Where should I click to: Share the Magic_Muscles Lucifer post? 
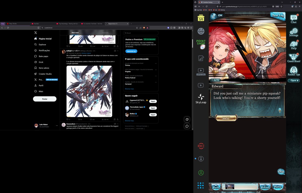(118, 120)
